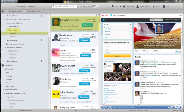Image resolution: width=184 pixels, height=112 pixels.
Task: Select the All Social Media tab
Action: (x=14, y=11)
